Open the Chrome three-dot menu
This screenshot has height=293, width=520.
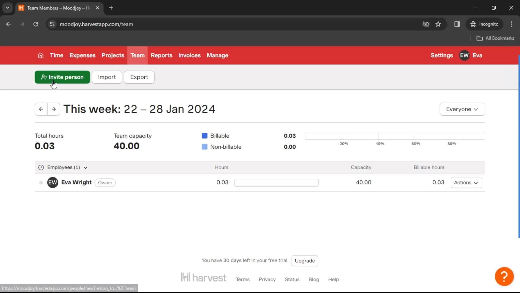(511, 24)
